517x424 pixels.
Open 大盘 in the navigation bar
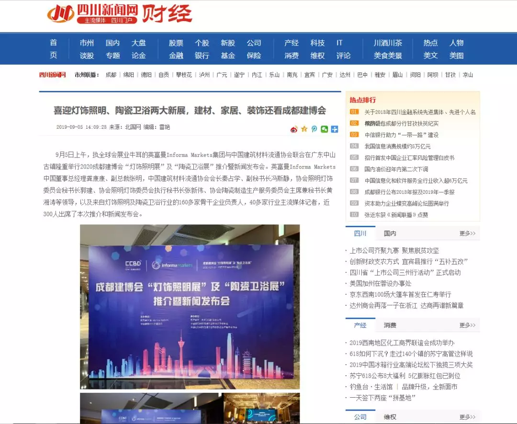(x=138, y=43)
